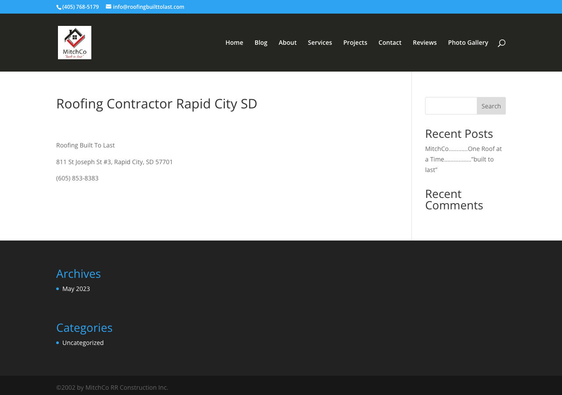Select Services in the navigation
This screenshot has height=395, width=562.
320,43
